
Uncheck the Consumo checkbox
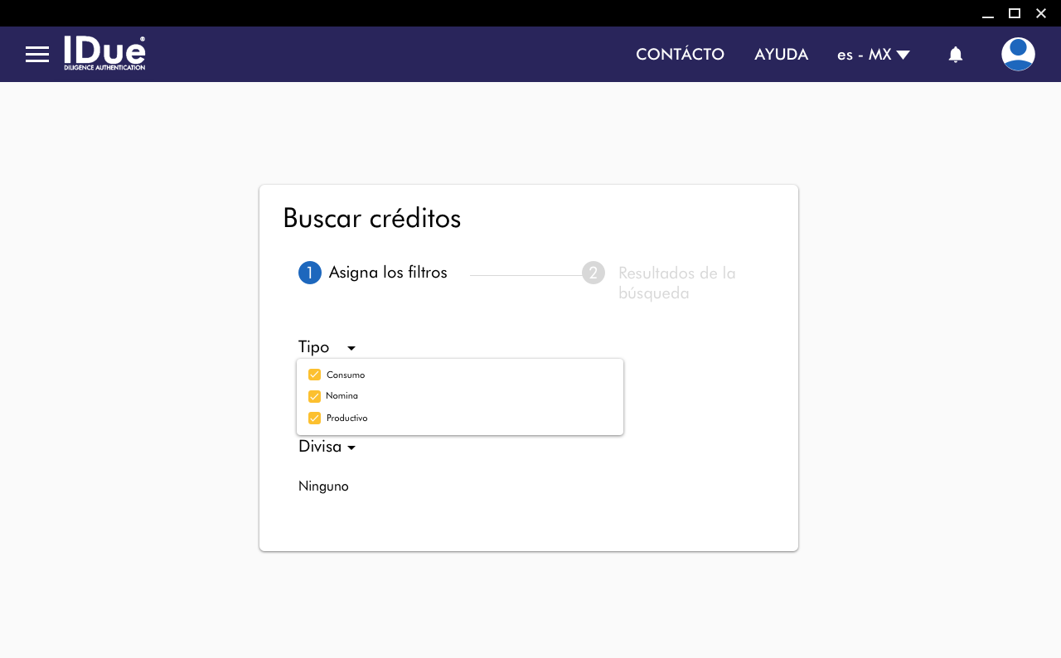point(315,375)
